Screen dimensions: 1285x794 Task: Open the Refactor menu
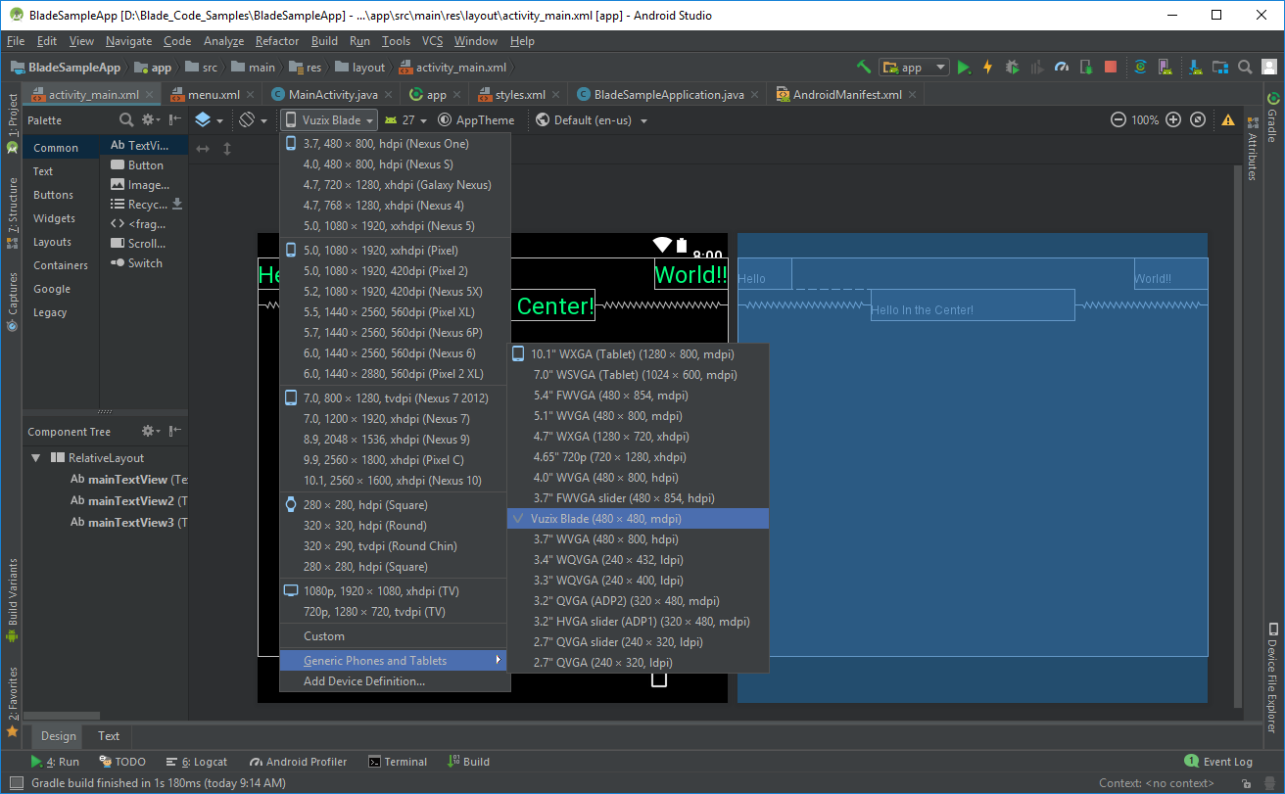[x=277, y=41]
